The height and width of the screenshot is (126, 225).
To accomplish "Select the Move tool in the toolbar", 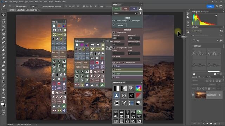I will [x=3, y=15].
